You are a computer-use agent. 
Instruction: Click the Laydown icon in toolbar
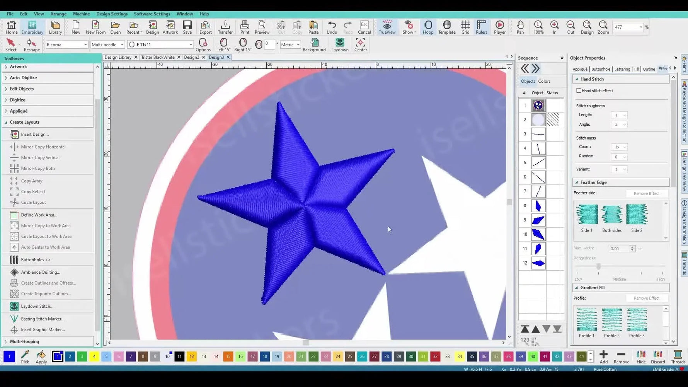point(340,44)
